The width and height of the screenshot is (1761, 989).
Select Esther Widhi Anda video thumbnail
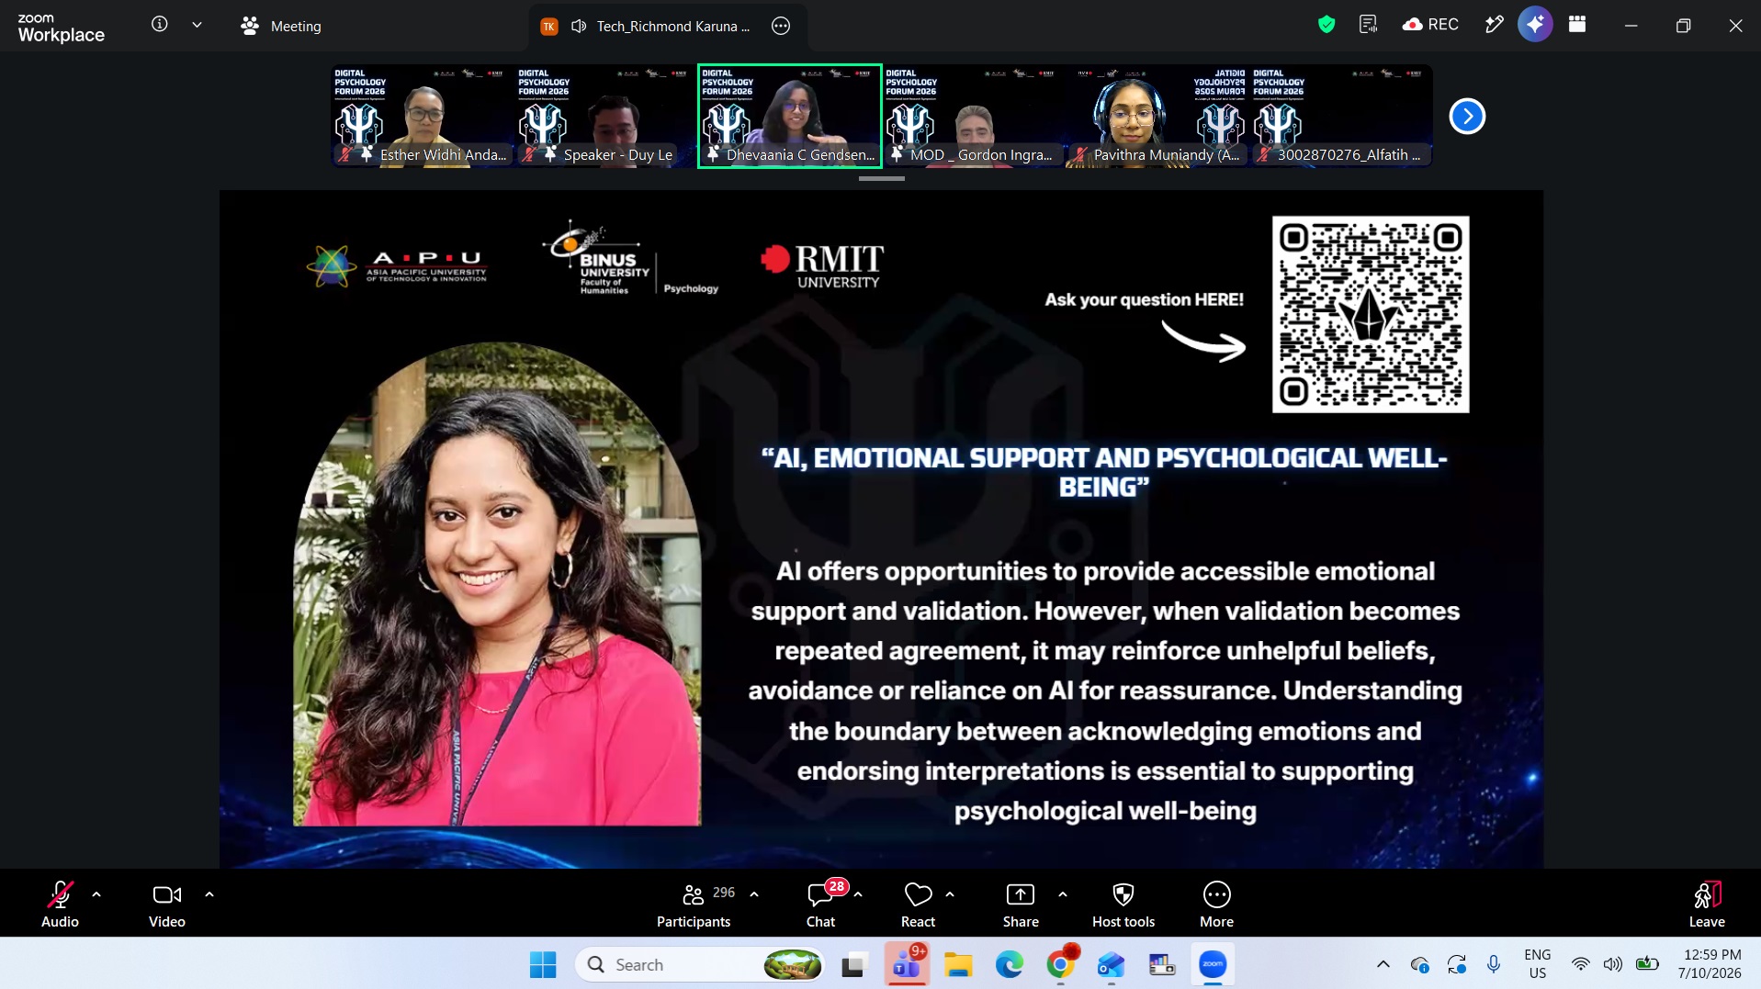click(x=422, y=116)
